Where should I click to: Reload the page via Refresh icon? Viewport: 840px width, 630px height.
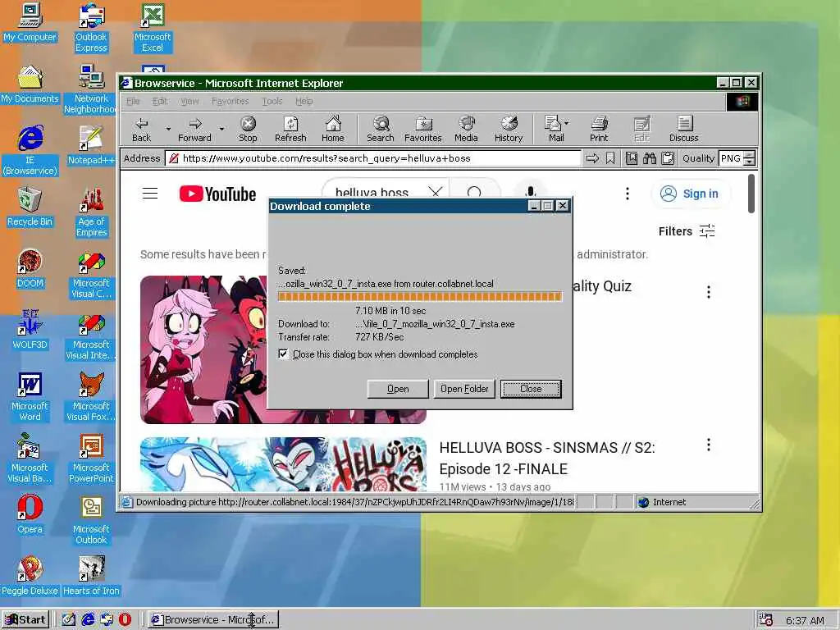tap(290, 130)
